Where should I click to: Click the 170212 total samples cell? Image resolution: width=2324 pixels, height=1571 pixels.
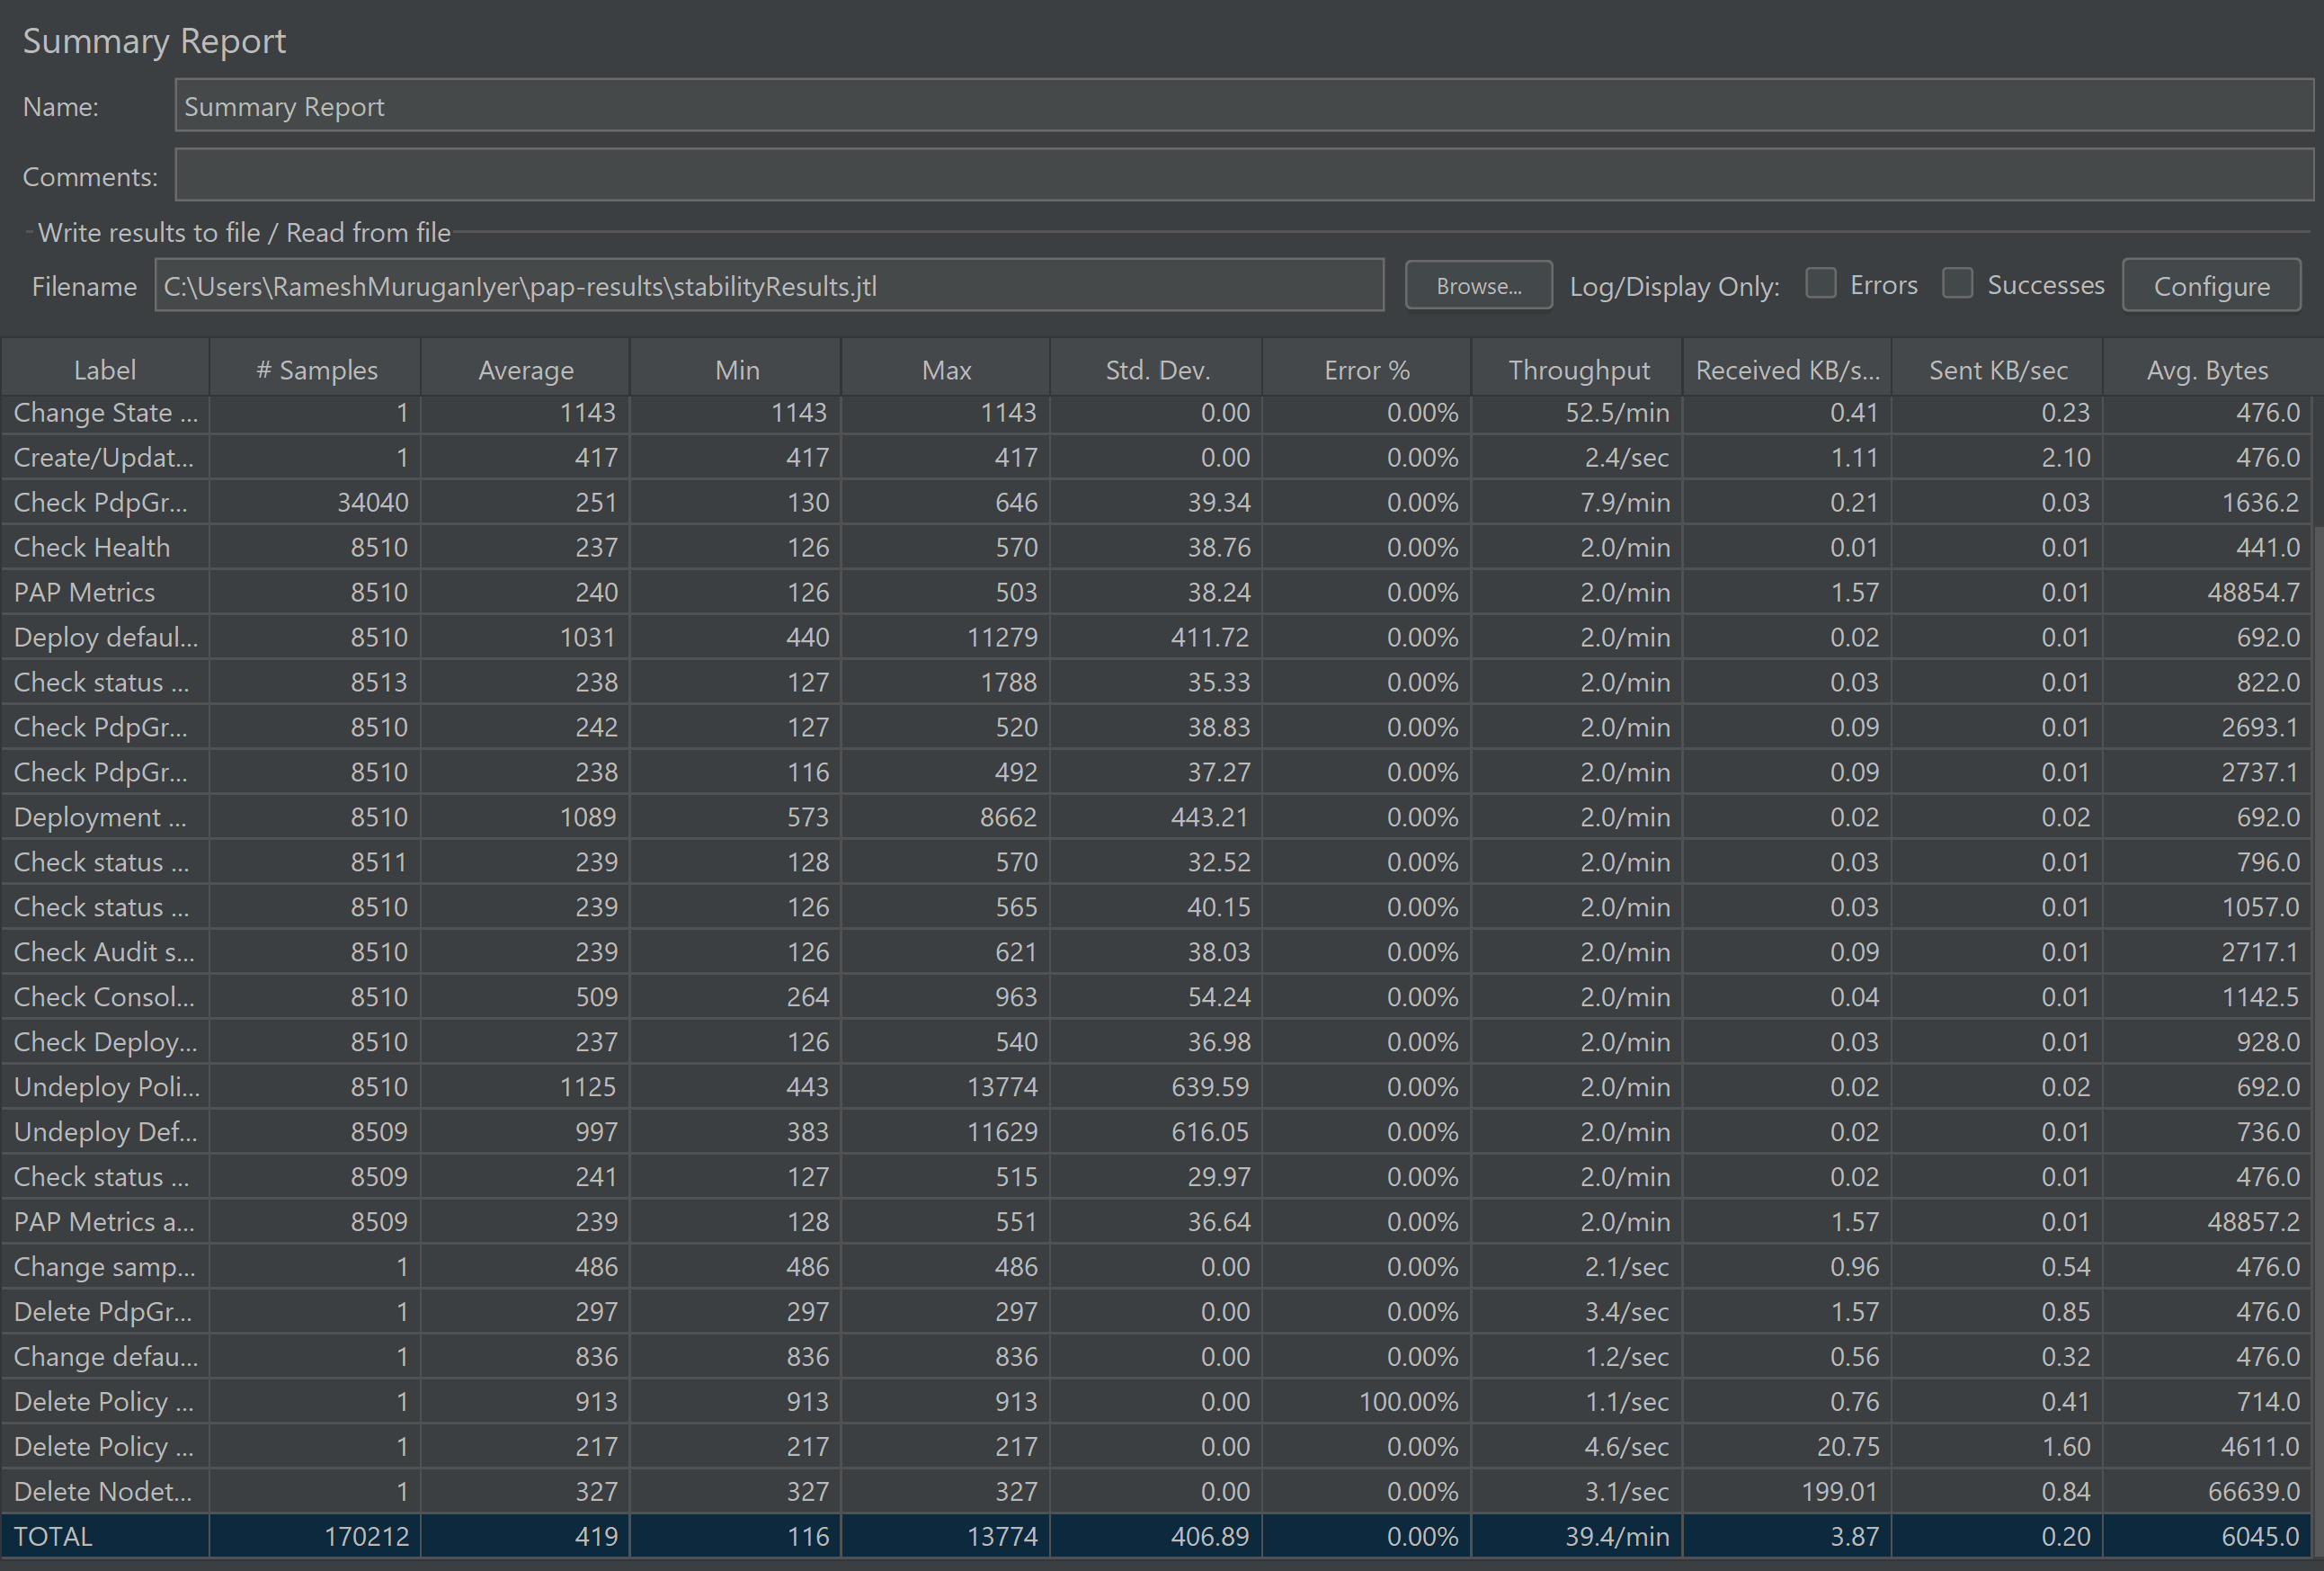click(x=315, y=1537)
